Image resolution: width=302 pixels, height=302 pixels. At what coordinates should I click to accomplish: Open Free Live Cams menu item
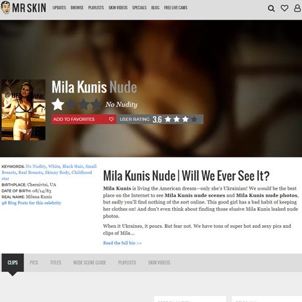(176, 8)
